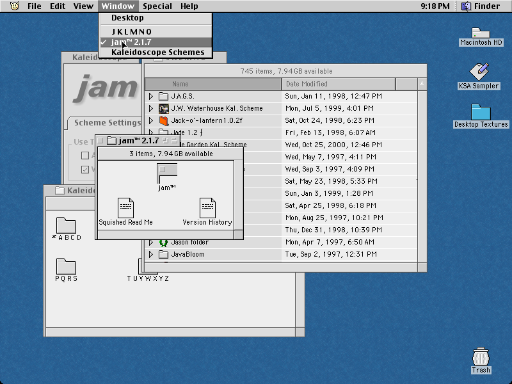Click the sort order triangle button
This screenshot has width=512, height=384.
(x=422, y=84)
